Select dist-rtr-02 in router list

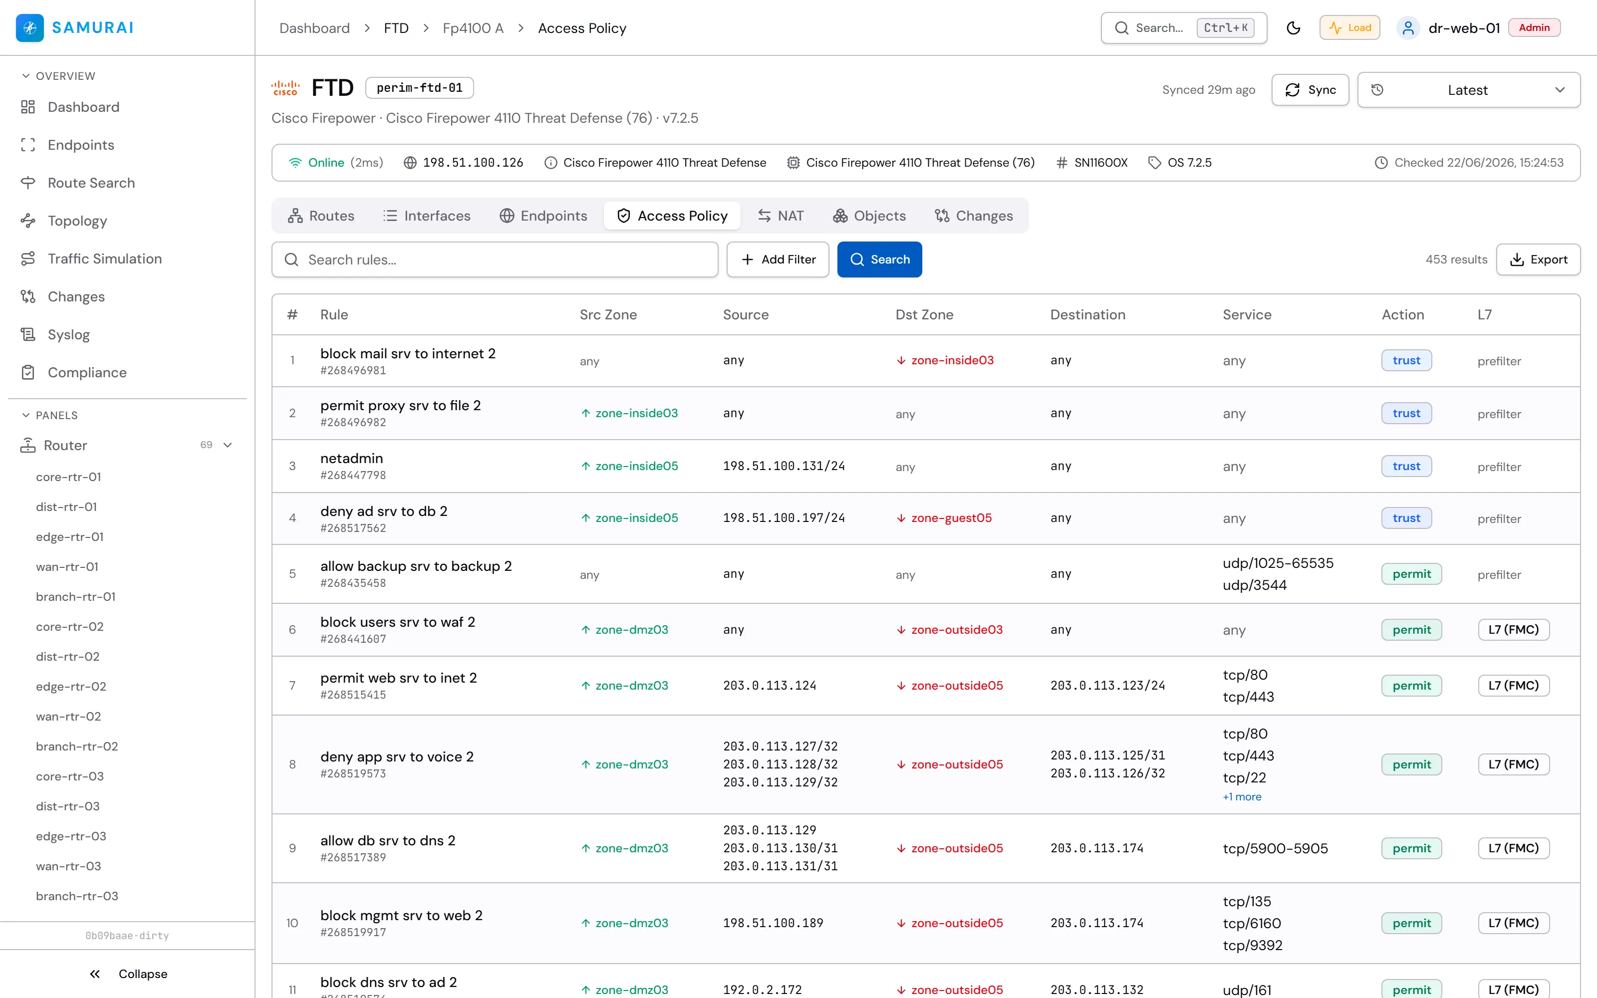tap(68, 657)
